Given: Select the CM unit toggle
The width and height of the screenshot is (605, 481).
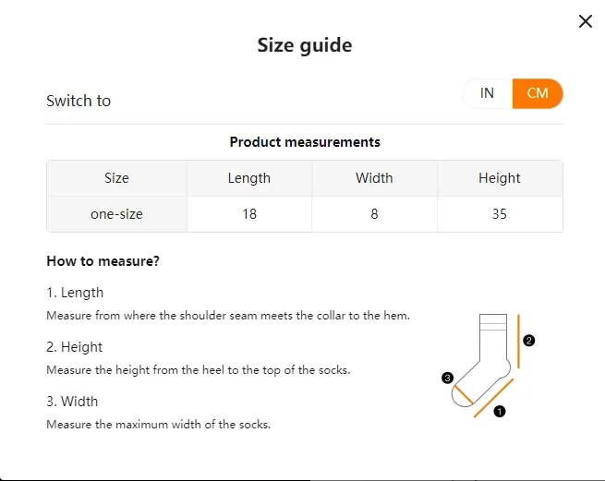Looking at the screenshot, I should coord(538,93).
